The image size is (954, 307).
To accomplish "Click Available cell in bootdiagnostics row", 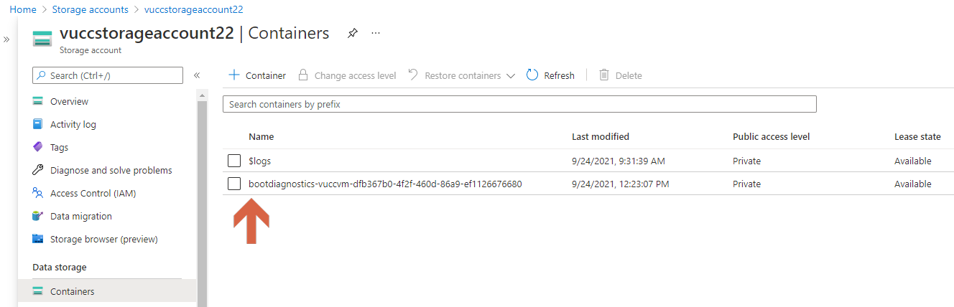I will point(913,184).
